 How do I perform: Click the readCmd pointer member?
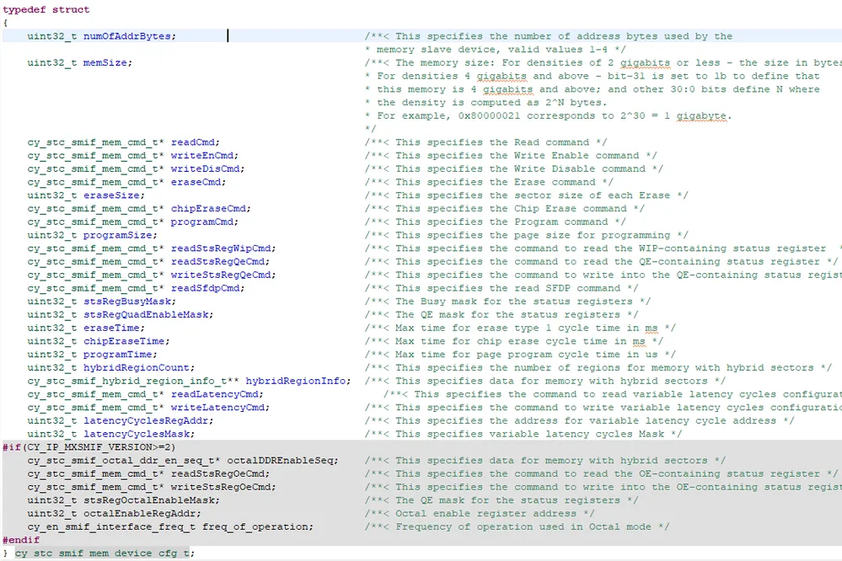click(192, 142)
